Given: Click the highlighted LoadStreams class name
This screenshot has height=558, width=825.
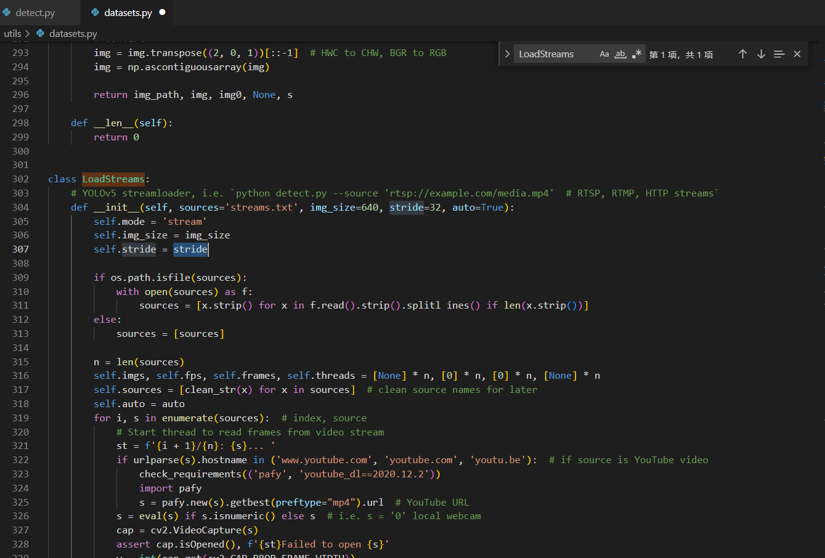Looking at the screenshot, I should coord(113,179).
